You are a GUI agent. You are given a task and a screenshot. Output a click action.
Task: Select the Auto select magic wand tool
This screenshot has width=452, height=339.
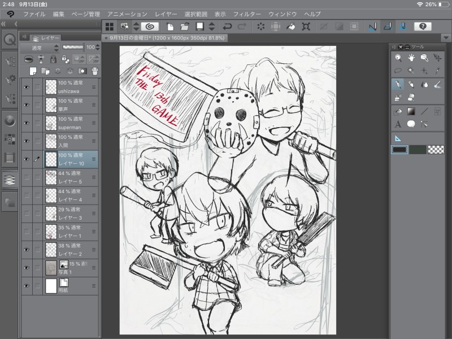coord(411,70)
